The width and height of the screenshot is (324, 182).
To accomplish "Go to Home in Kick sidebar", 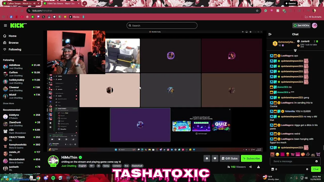I will coord(10,36).
